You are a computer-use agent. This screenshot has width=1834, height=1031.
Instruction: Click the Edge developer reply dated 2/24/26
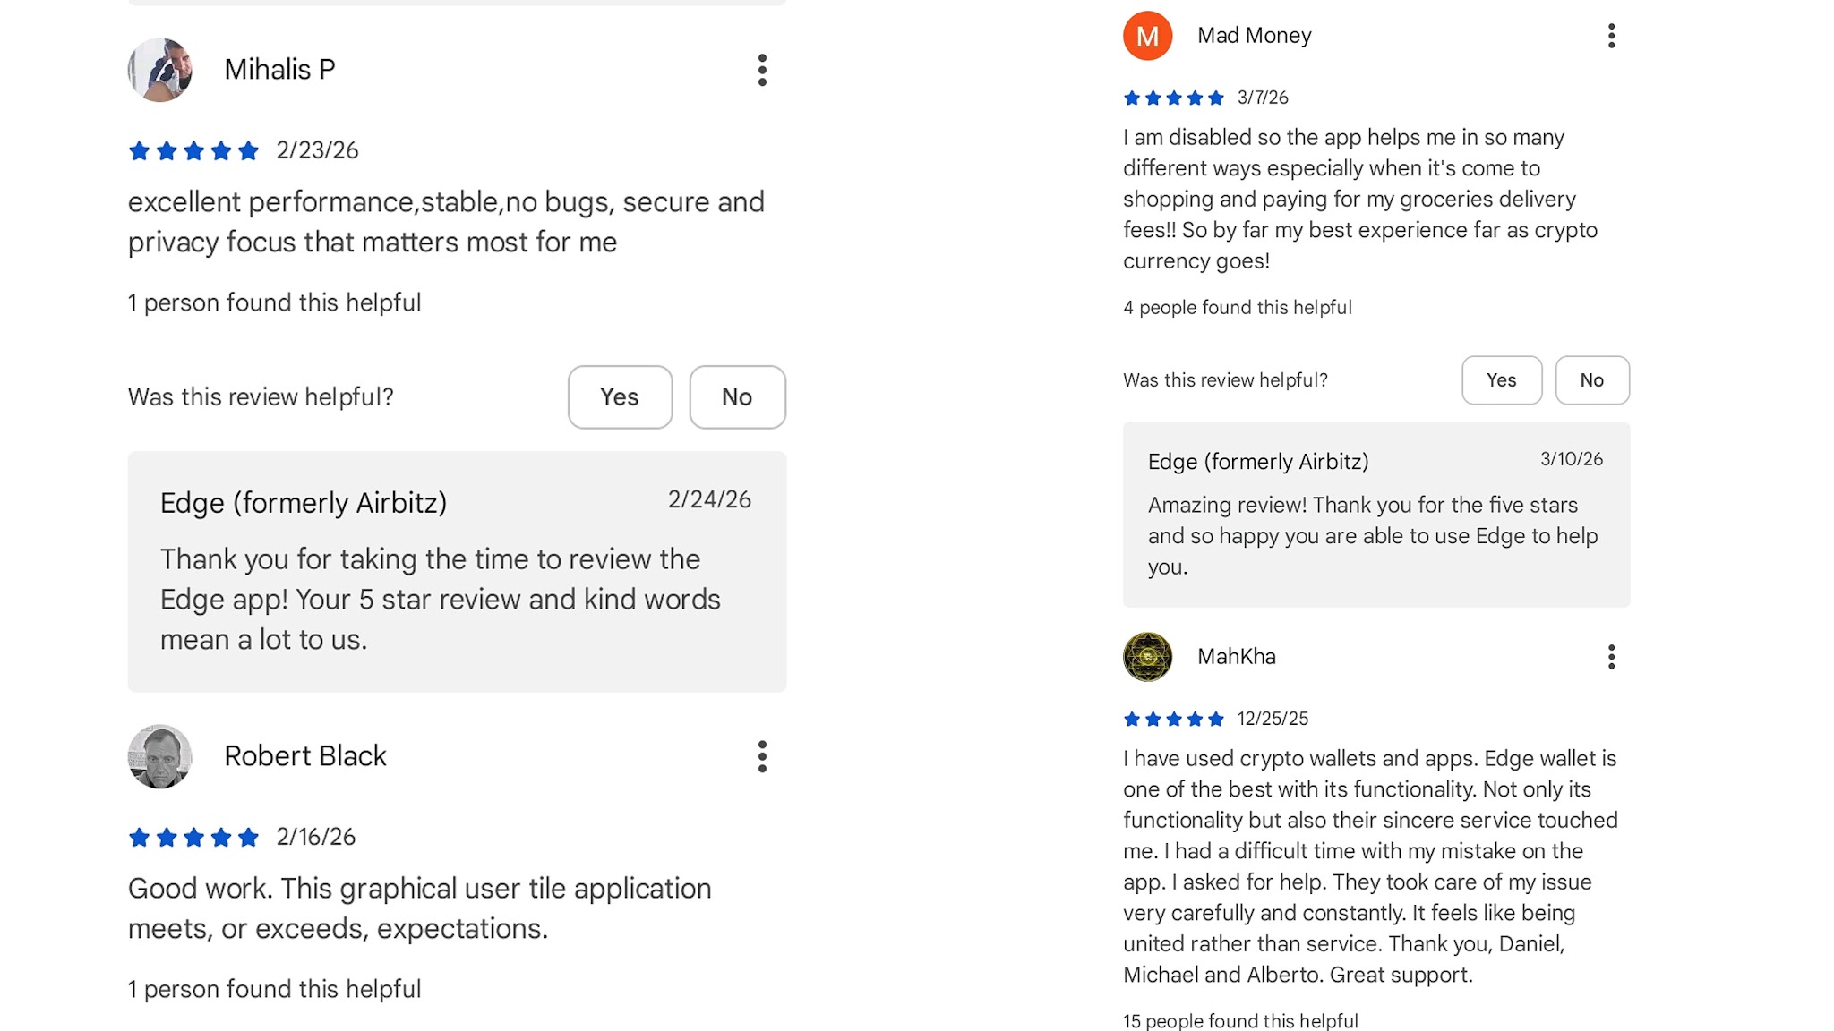[x=457, y=571]
